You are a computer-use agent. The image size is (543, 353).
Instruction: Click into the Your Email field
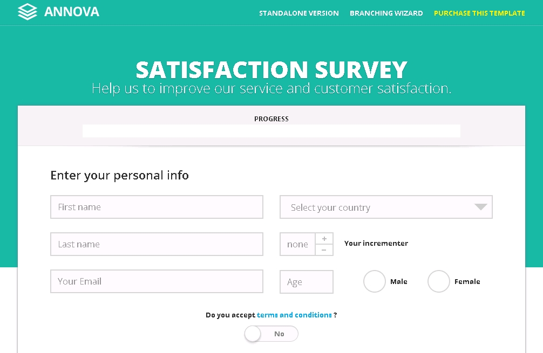(x=157, y=281)
